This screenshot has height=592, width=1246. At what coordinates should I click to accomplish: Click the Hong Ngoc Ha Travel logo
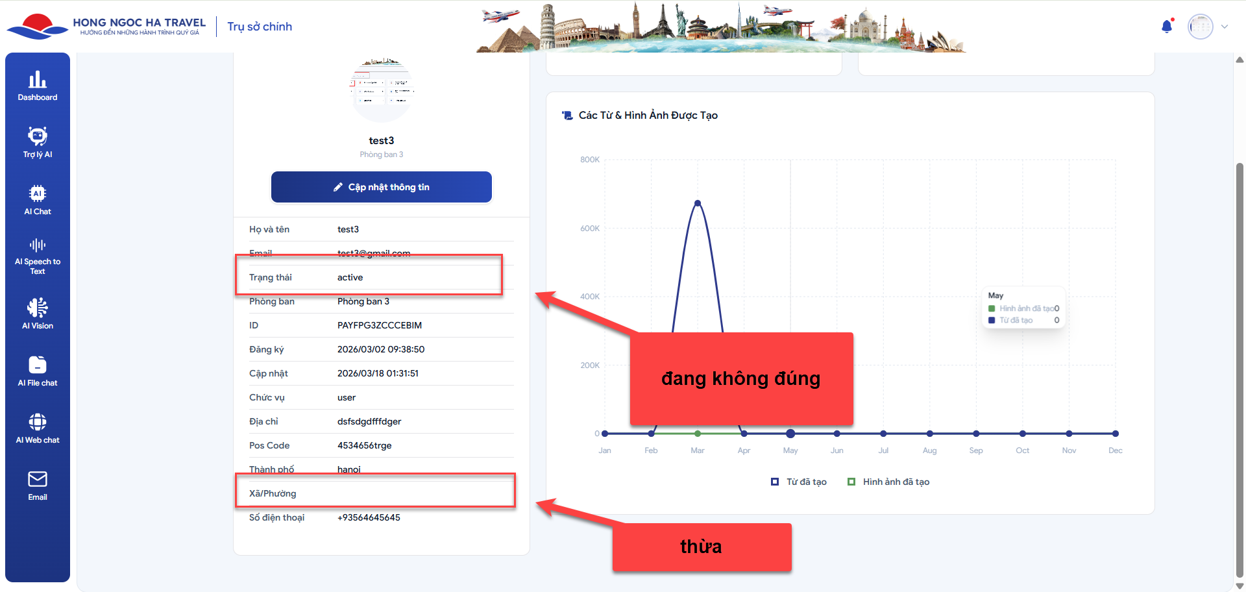coord(107,27)
